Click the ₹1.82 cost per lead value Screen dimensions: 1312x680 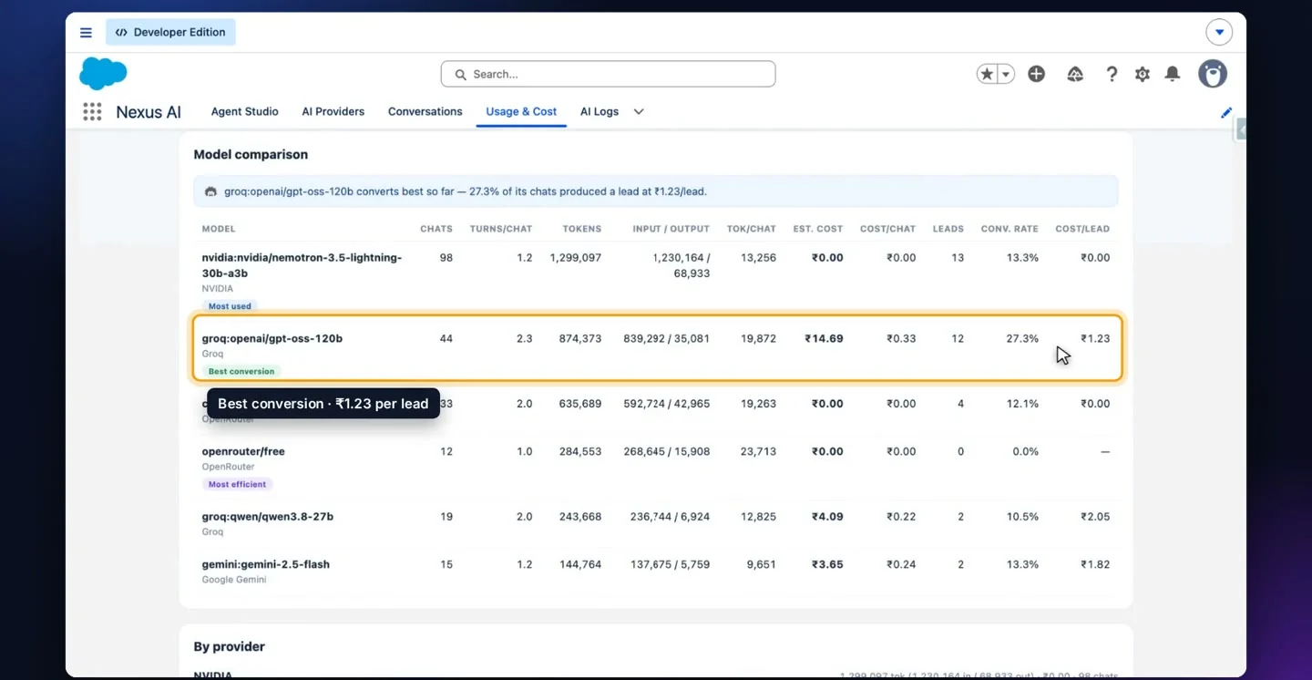(1095, 564)
